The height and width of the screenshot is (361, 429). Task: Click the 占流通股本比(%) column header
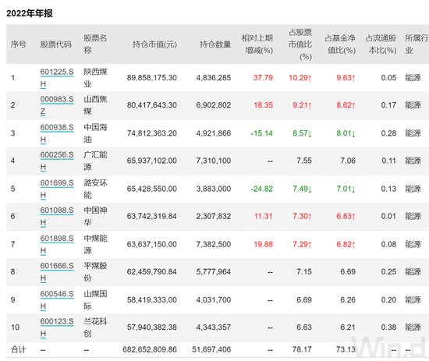(381, 44)
